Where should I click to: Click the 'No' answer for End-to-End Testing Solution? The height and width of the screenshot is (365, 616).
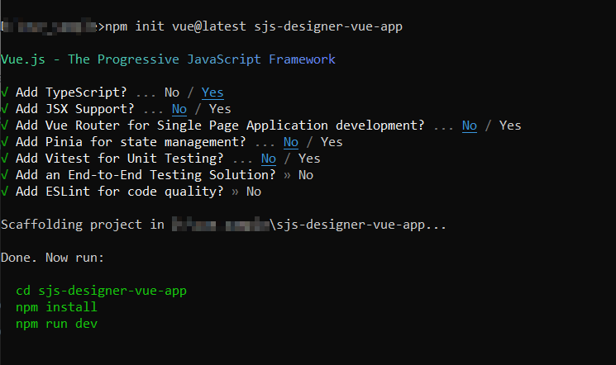point(306,175)
